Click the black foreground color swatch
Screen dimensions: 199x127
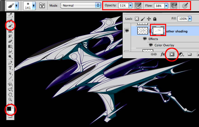9,108
